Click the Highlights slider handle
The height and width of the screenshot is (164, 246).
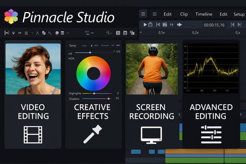[94, 93]
